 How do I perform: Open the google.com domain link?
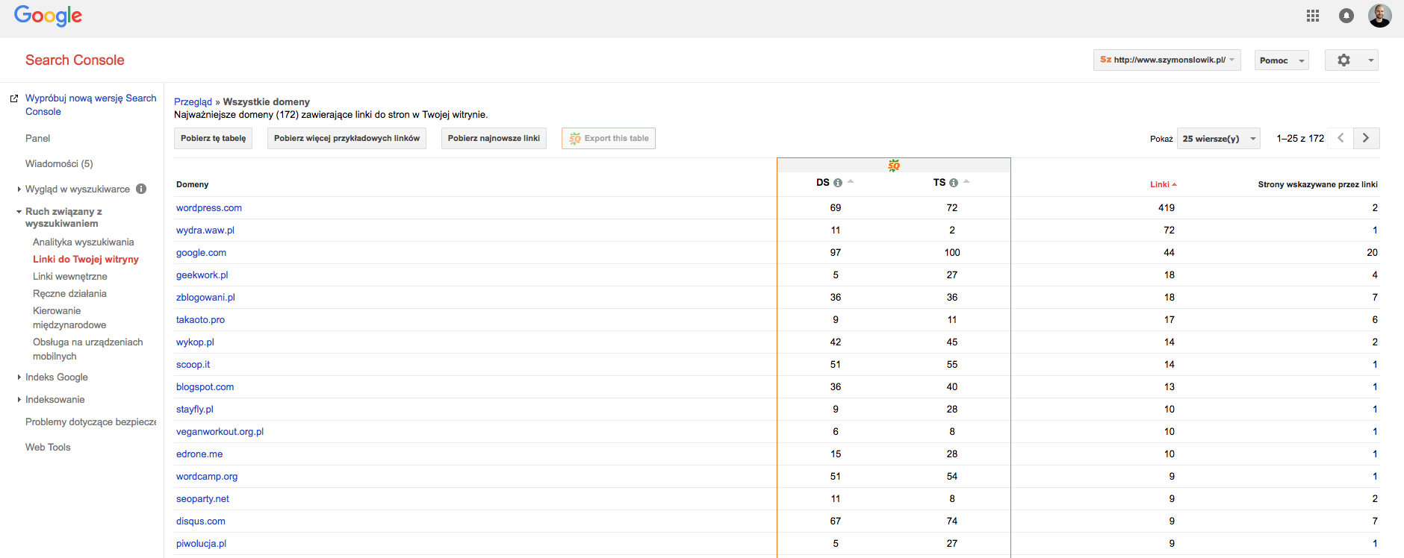tap(201, 252)
